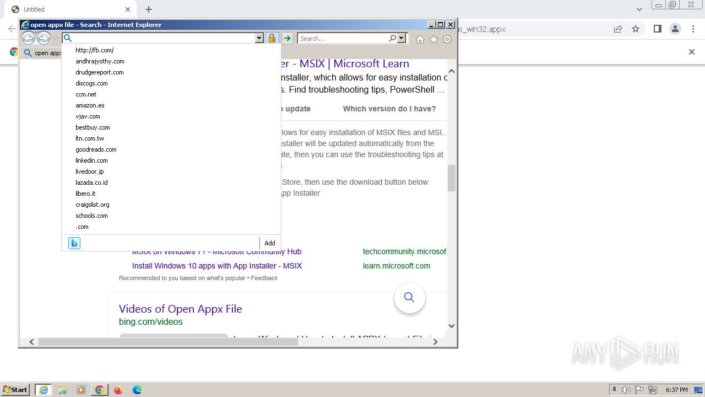Go back in Internet Explorer
The height and width of the screenshot is (397, 705).
pyautogui.click(x=28, y=38)
